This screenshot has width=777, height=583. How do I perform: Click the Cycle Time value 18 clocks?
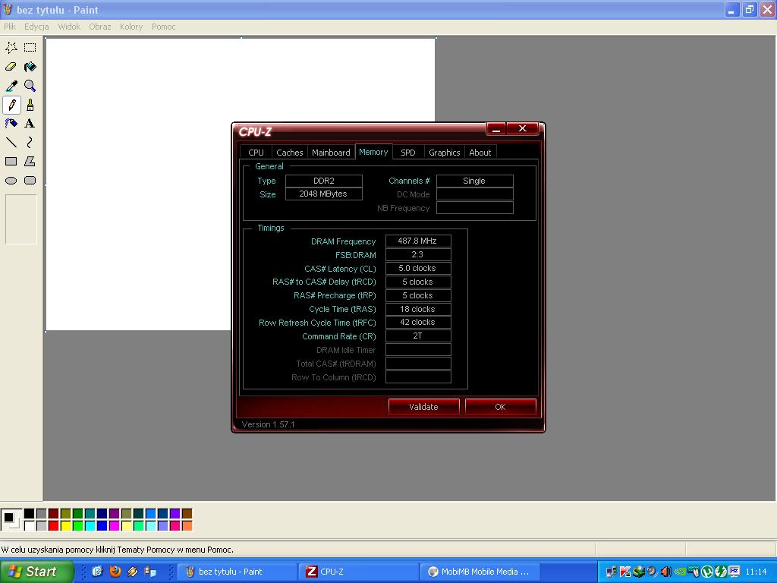tap(418, 309)
